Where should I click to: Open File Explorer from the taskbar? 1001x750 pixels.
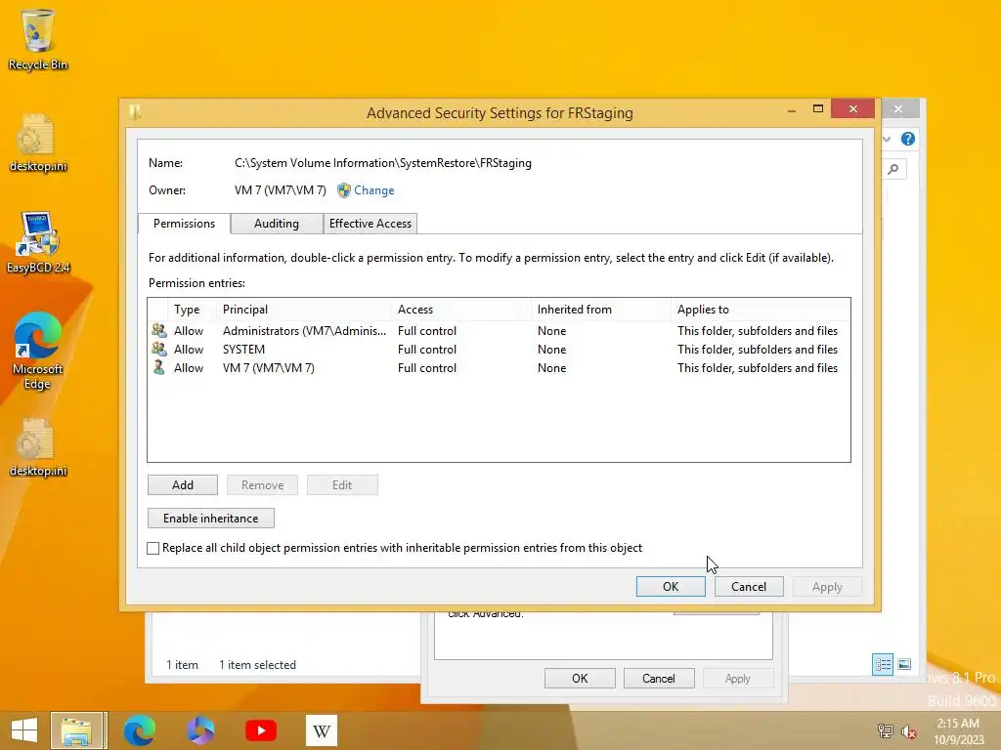pos(77,730)
